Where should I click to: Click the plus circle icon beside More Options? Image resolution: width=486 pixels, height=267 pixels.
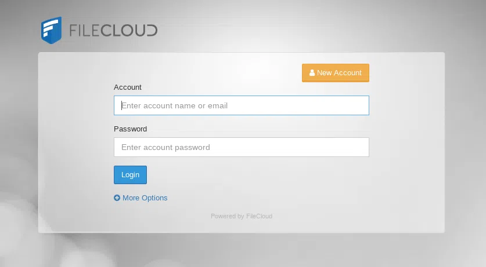click(117, 198)
